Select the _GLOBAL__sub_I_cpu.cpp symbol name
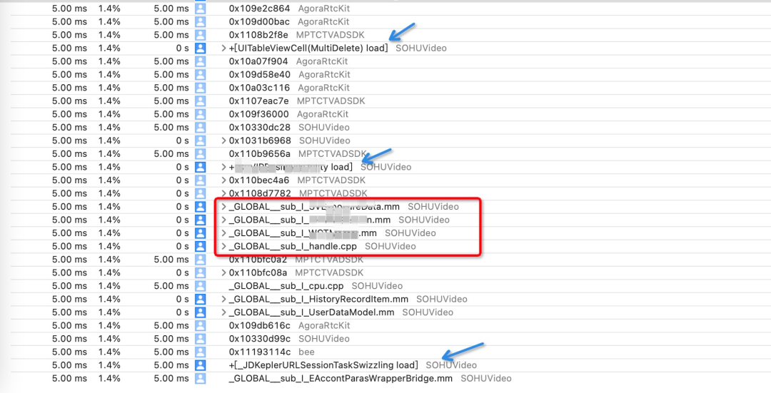 point(286,286)
